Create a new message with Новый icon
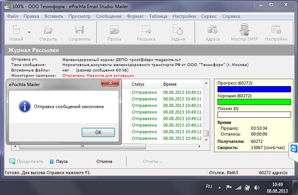 click(x=16, y=30)
